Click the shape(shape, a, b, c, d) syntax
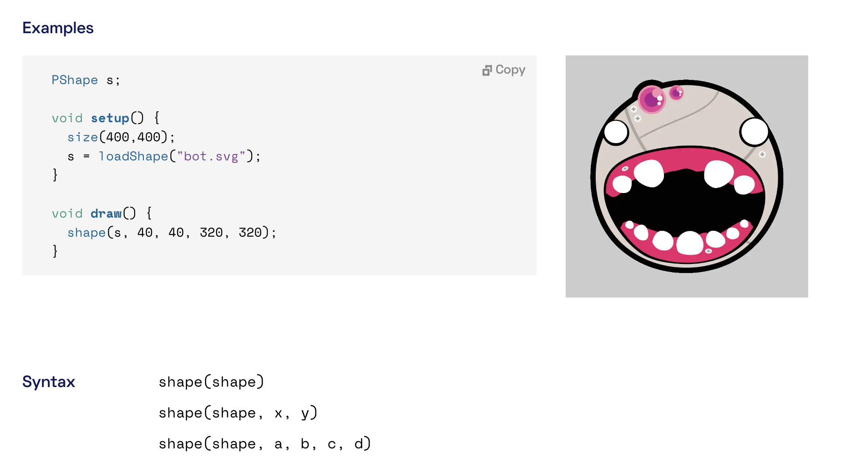841x457 pixels. [x=265, y=444]
